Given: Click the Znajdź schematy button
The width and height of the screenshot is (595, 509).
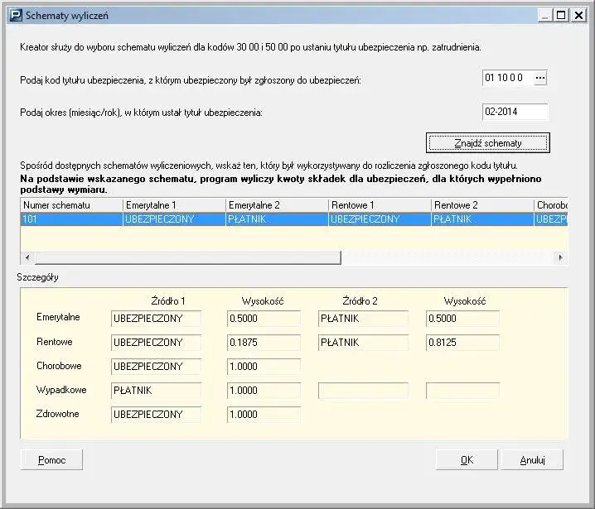Looking at the screenshot, I should (x=487, y=143).
